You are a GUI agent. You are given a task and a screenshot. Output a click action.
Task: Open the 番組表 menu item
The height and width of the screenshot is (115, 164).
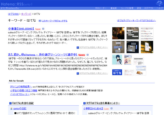pos(114,8)
